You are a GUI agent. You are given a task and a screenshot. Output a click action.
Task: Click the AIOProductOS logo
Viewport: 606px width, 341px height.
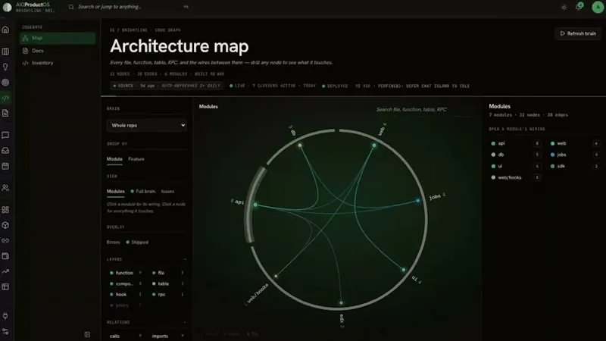coord(7,7)
